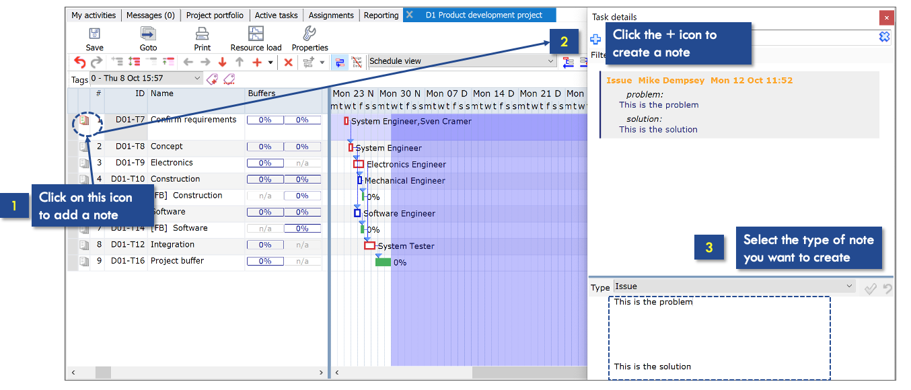Click the grey right arrow icon

205,62
